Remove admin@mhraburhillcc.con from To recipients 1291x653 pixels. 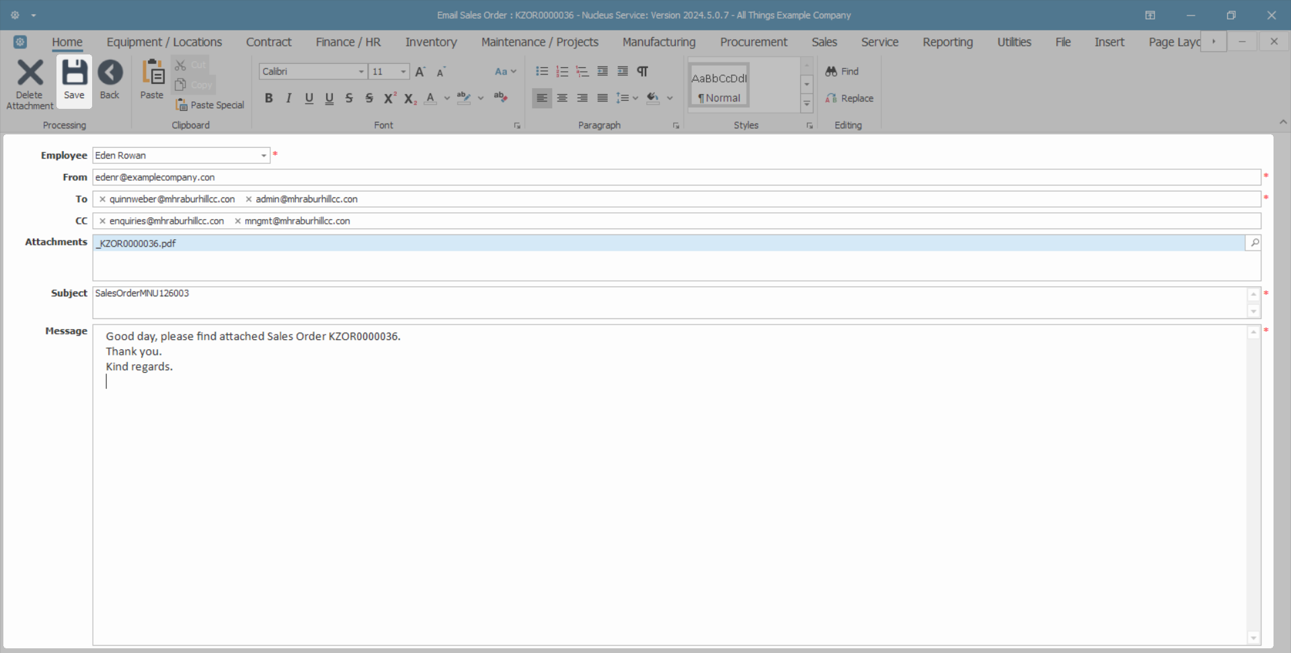click(x=249, y=200)
